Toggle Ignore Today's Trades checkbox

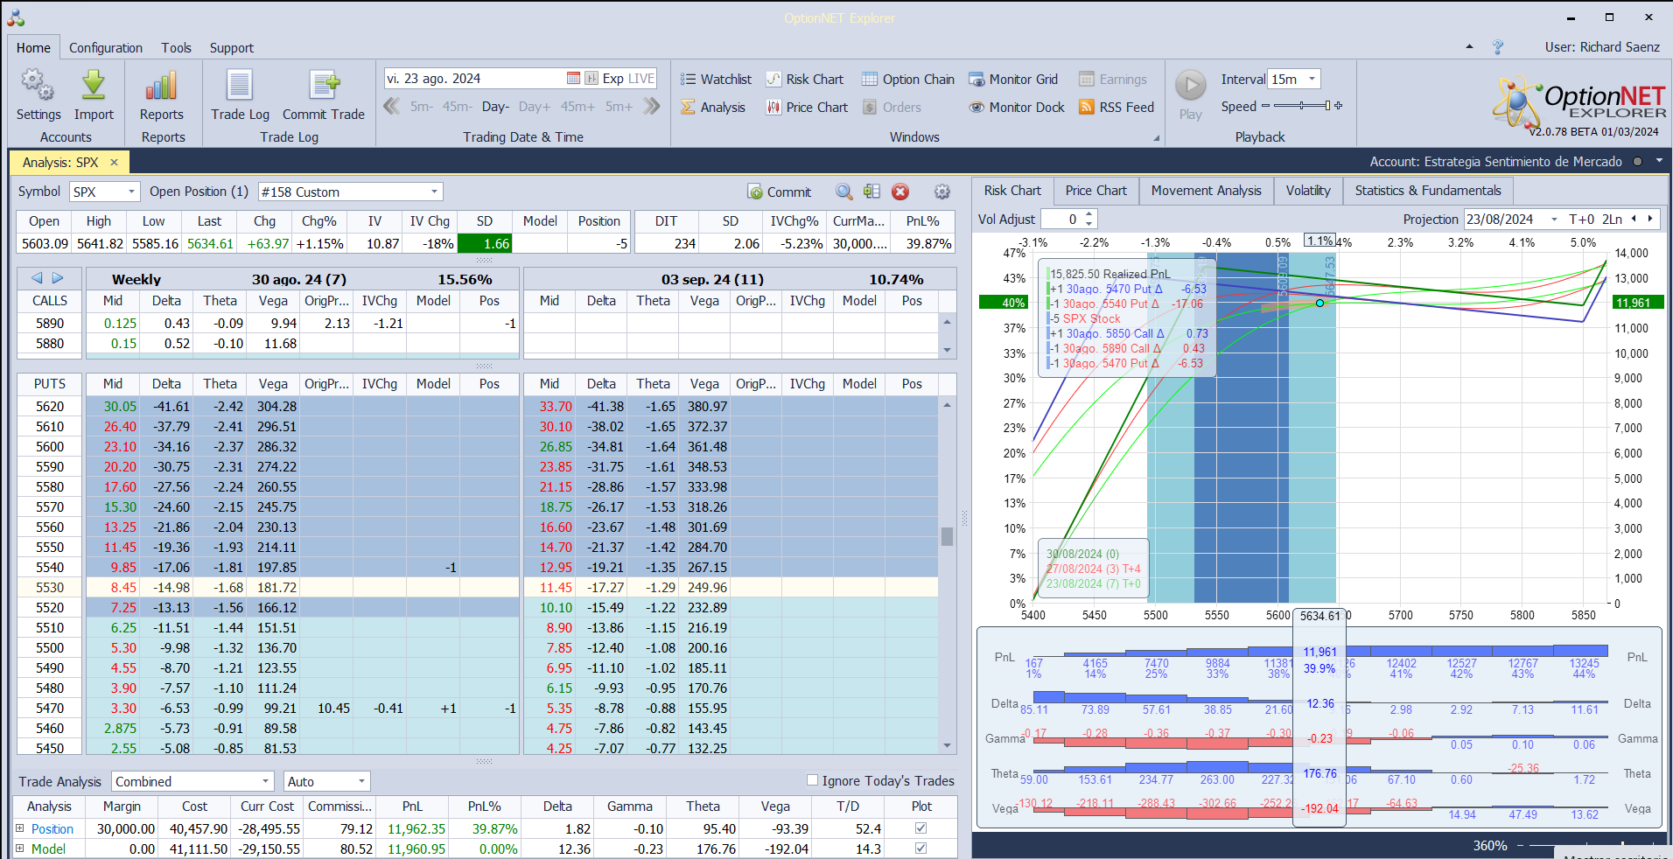click(x=812, y=780)
